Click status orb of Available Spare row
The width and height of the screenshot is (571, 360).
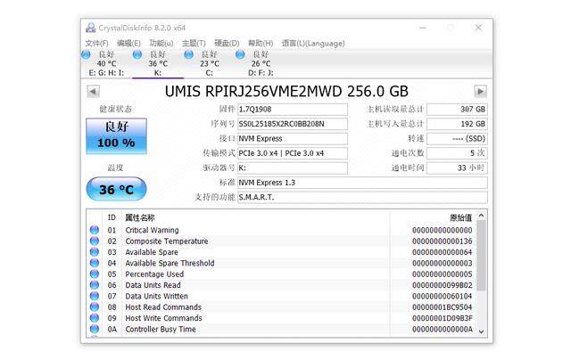95,251
